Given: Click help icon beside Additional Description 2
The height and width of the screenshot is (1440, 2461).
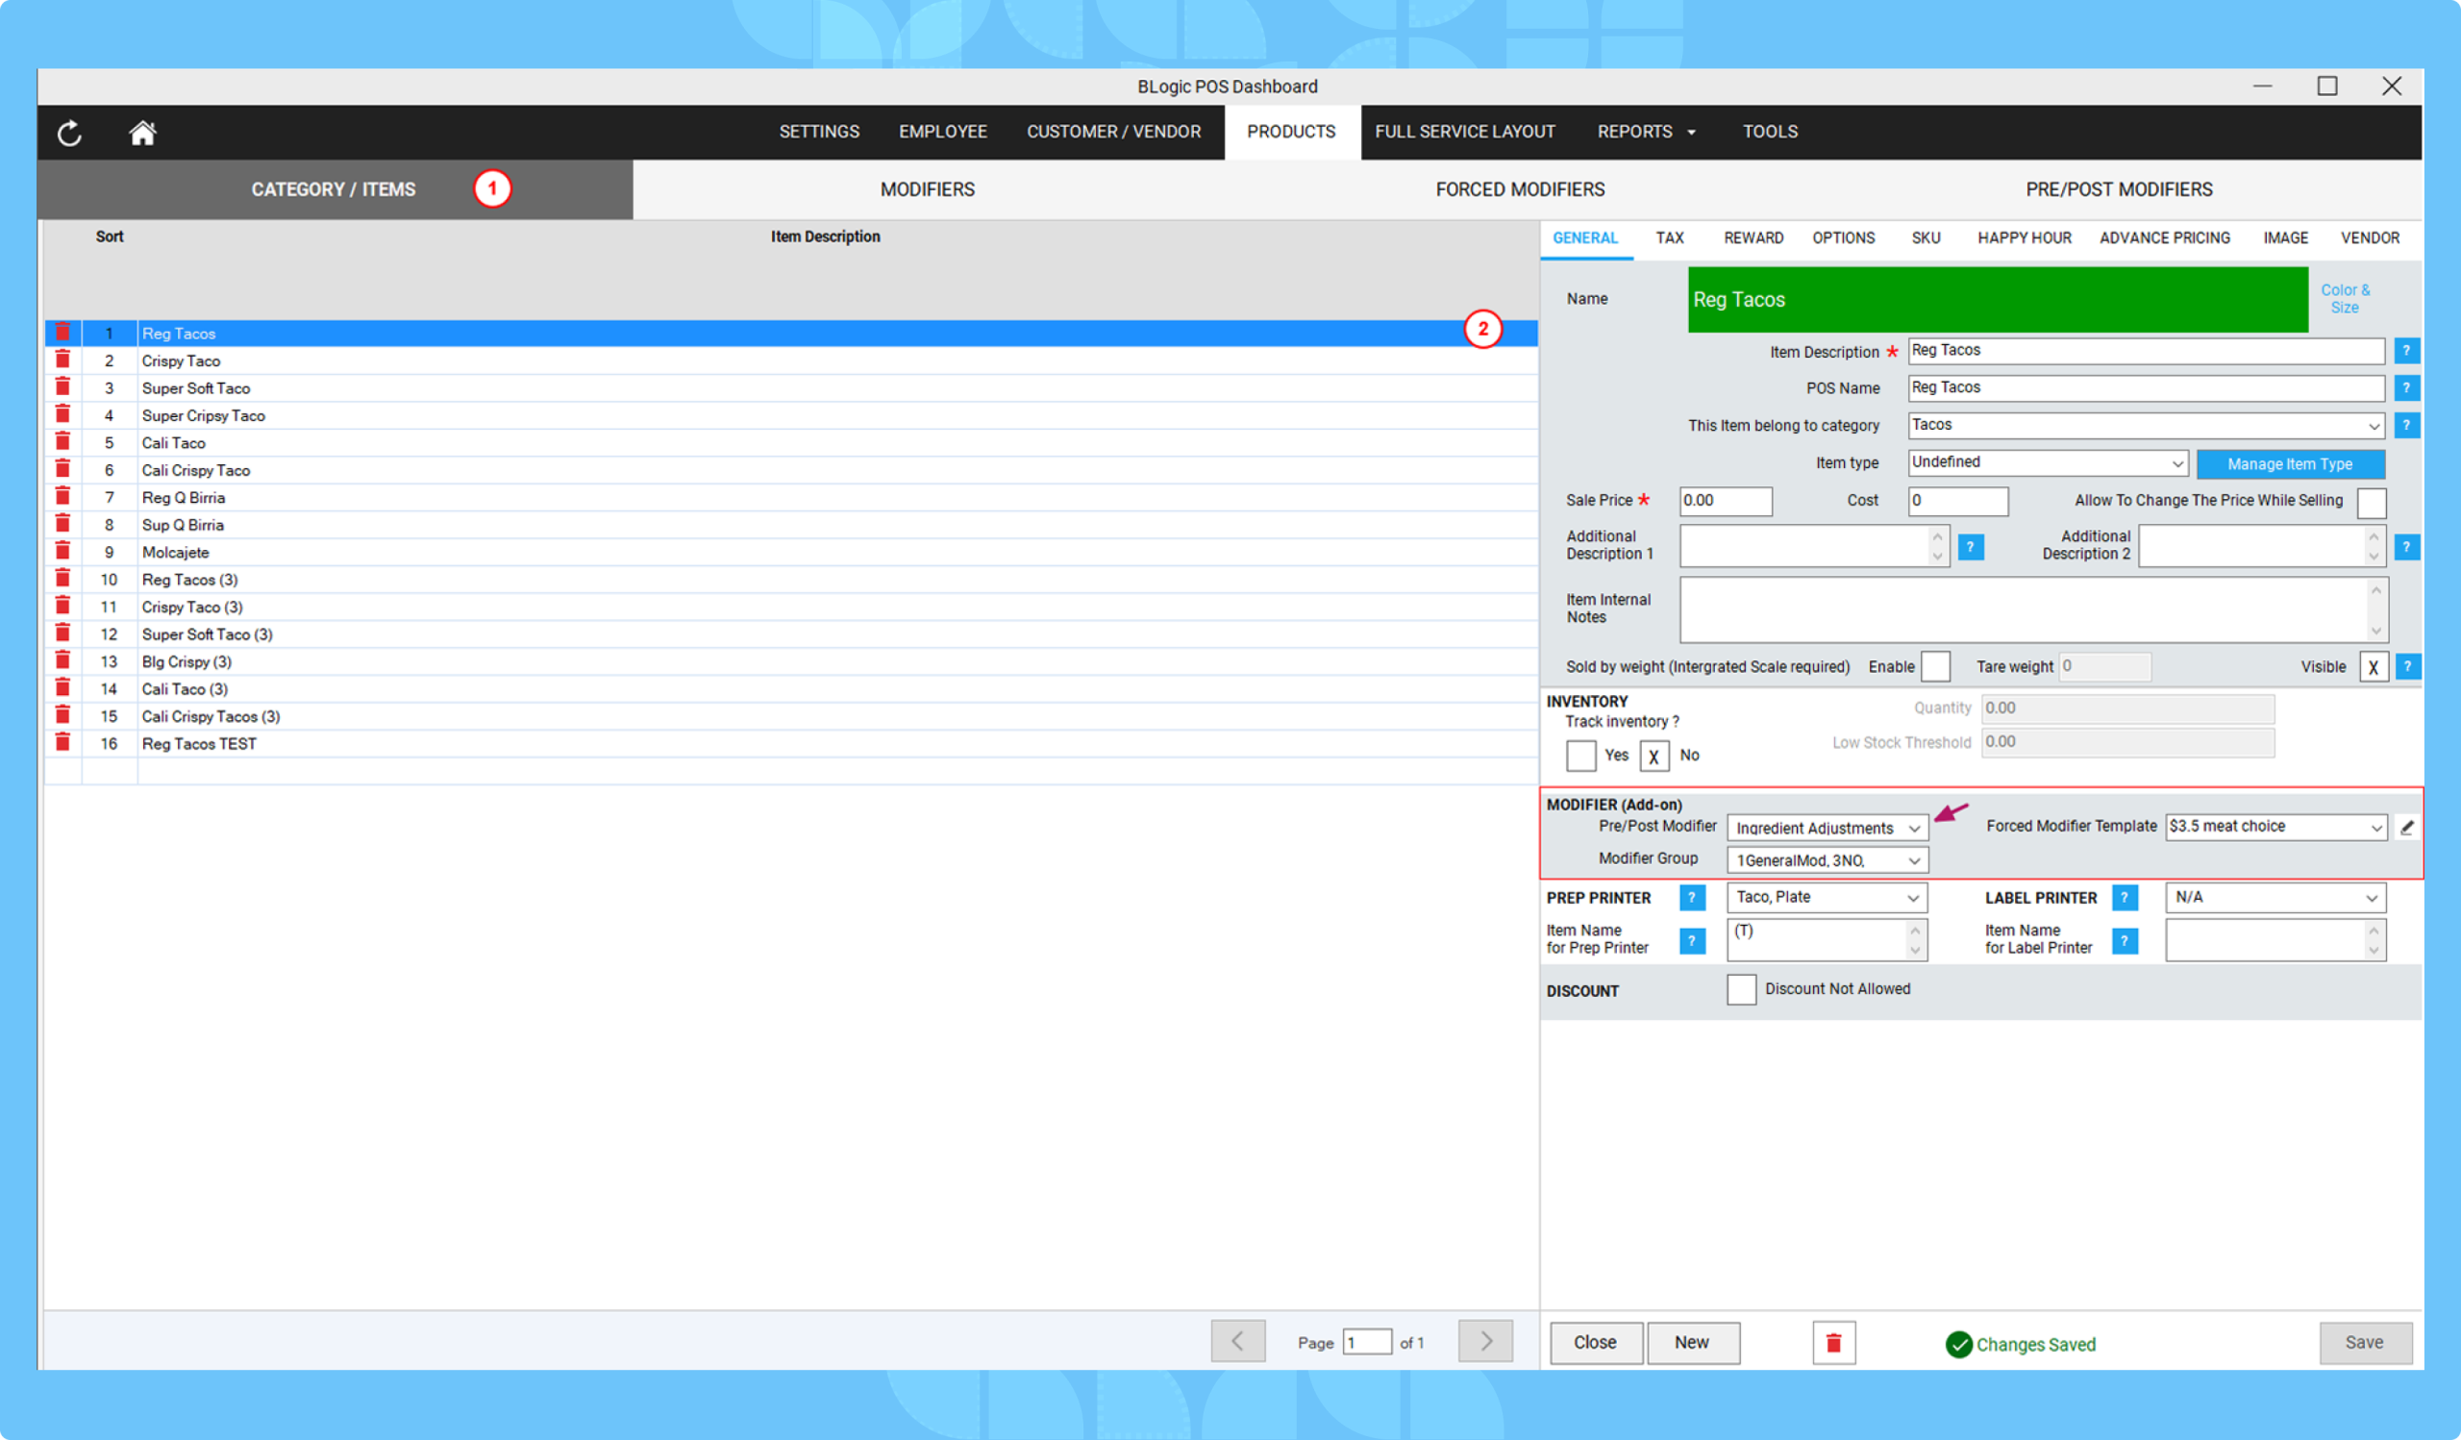Looking at the screenshot, I should (2406, 547).
